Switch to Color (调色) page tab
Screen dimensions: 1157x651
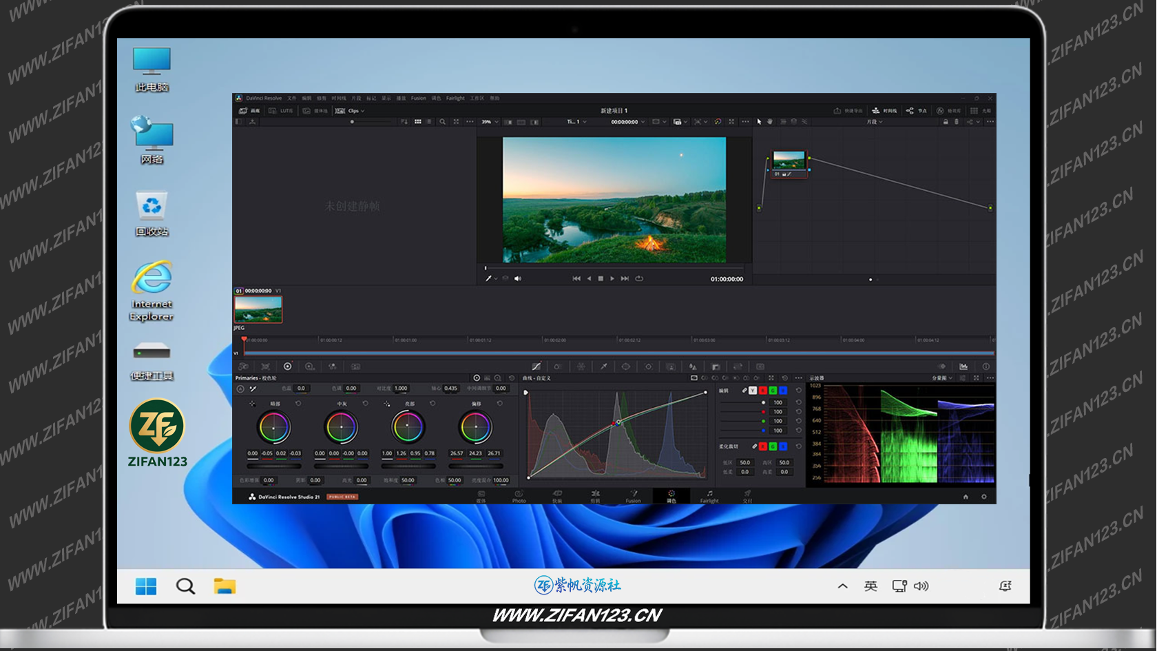[671, 497]
